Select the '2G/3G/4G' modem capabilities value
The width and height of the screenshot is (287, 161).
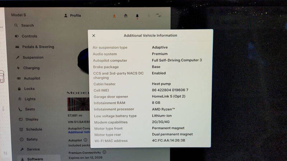tap(161, 122)
